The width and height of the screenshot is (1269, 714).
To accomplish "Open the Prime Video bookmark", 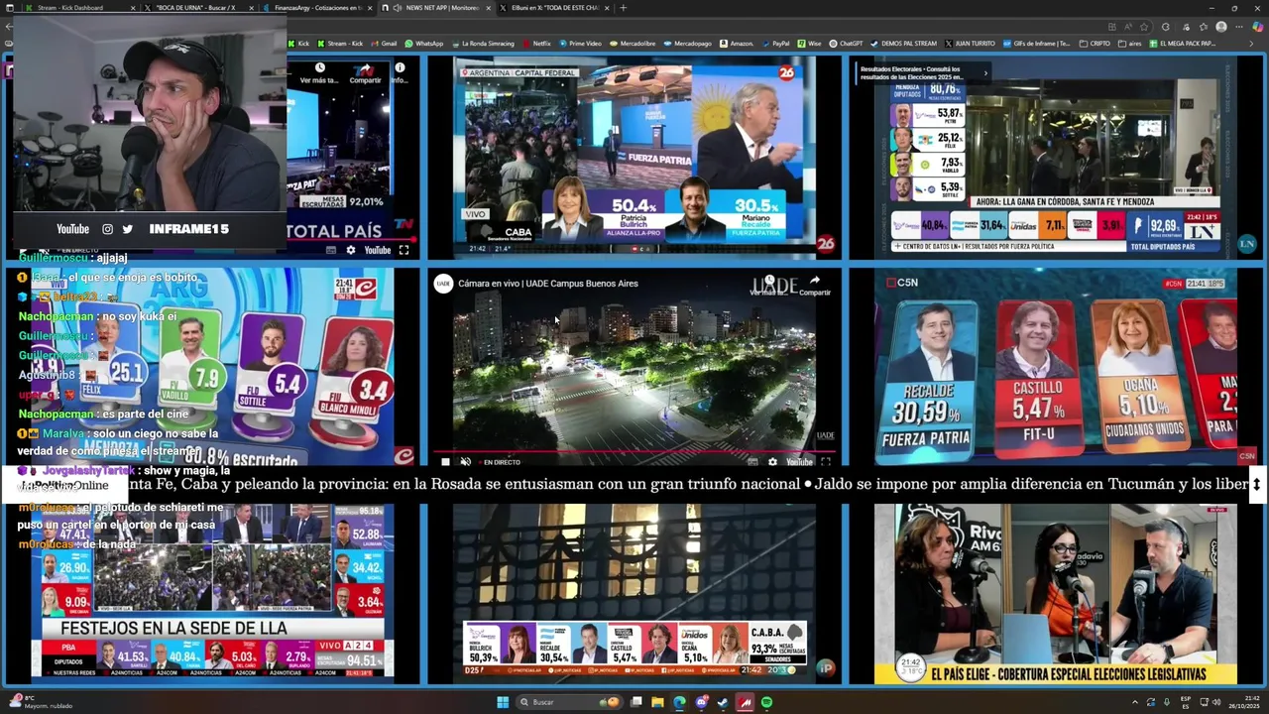I will [580, 44].
